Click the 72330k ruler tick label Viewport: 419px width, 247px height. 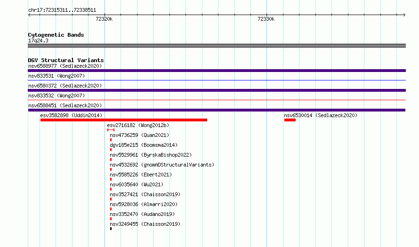(266, 19)
